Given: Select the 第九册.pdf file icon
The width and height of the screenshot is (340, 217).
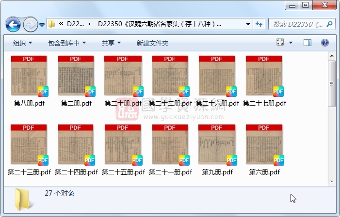Looking at the screenshot, I should tap(217, 144).
